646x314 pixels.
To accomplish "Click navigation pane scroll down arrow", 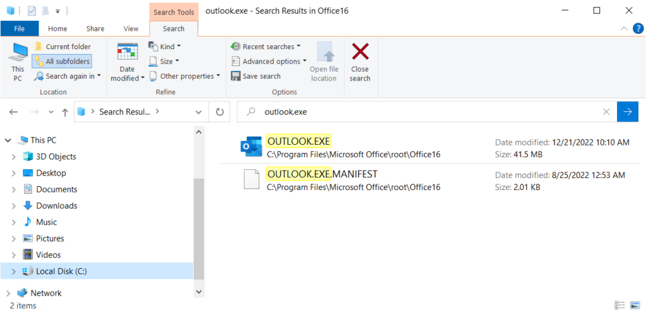I will (199, 292).
